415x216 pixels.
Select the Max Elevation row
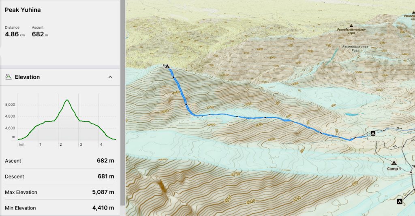pyautogui.click(x=60, y=192)
